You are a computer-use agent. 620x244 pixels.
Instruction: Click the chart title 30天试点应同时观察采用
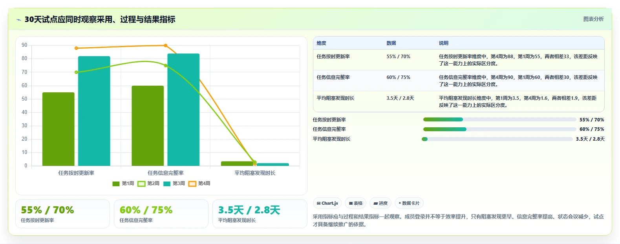[100, 19]
